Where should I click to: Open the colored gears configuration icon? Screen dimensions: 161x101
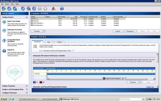click(54, 9)
